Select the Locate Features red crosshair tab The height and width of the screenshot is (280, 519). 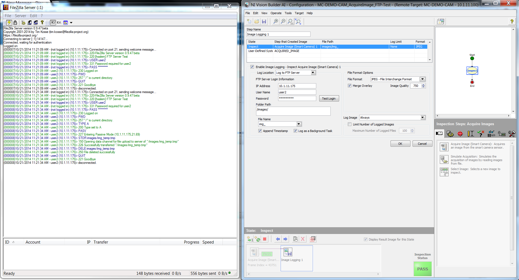[x=460, y=134]
